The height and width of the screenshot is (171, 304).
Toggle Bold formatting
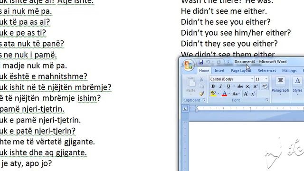(x=213, y=86)
